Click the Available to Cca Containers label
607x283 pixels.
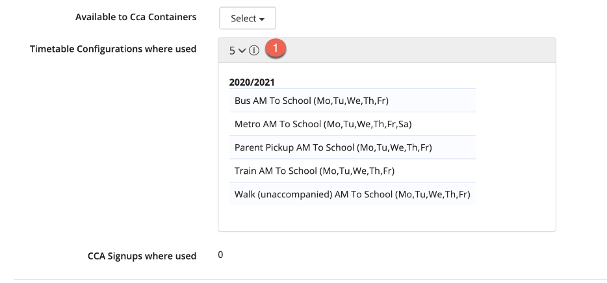pos(136,17)
